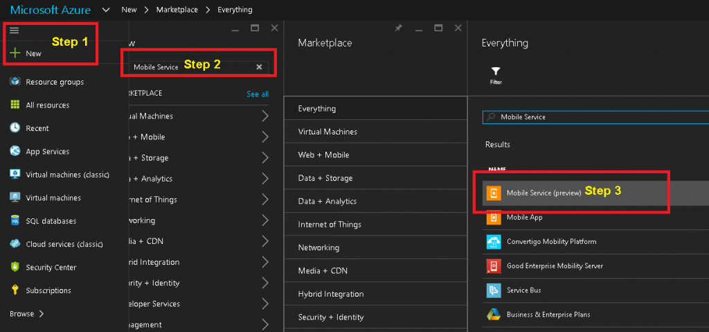Click the Everything blade search box
The width and height of the screenshot is (709, 332).
click(x=595, y=117)
